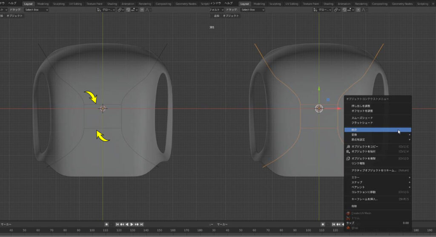
Task: Open proportional falloff icon in right window
Action: tap(364, 10)
